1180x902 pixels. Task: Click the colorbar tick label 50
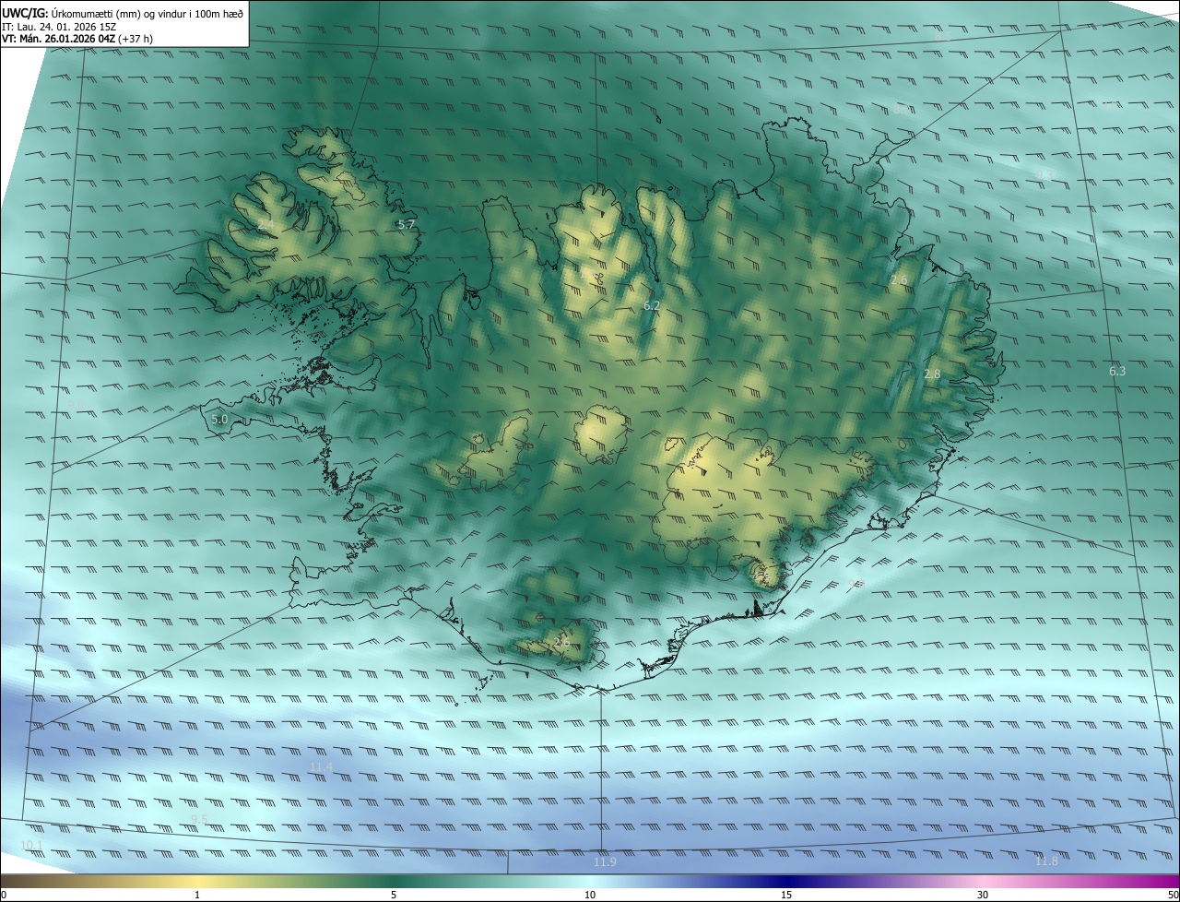pos(1173,896)
